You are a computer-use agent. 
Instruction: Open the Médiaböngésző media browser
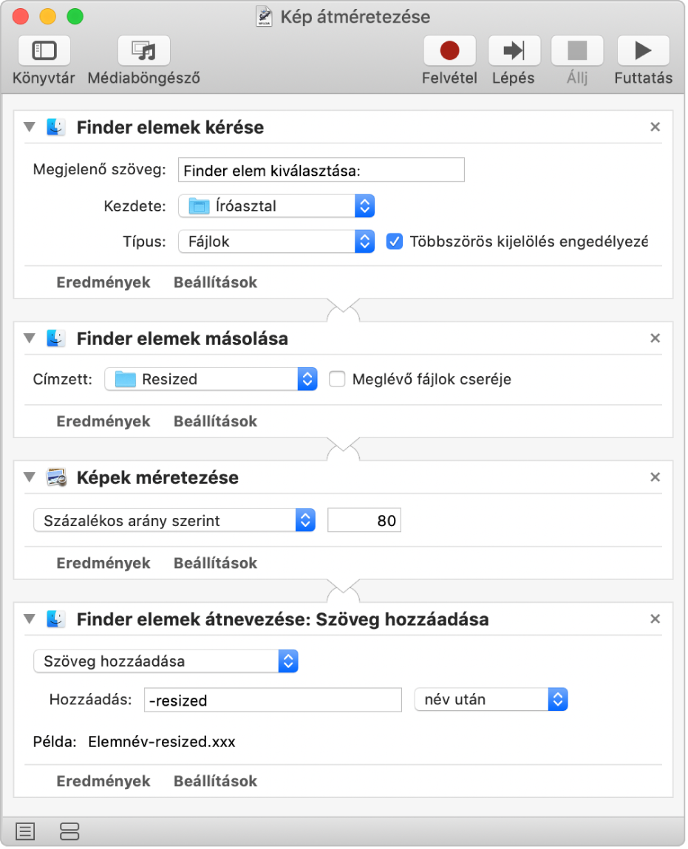(x=143, y=51)
